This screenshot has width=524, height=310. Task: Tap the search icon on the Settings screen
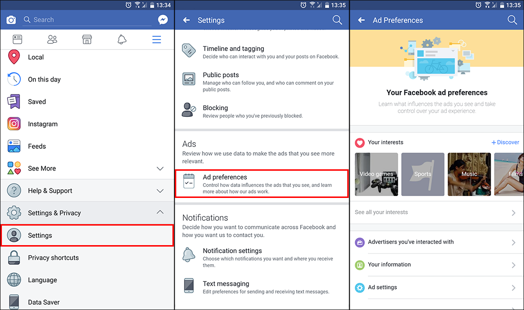click(x=337, y=20)
